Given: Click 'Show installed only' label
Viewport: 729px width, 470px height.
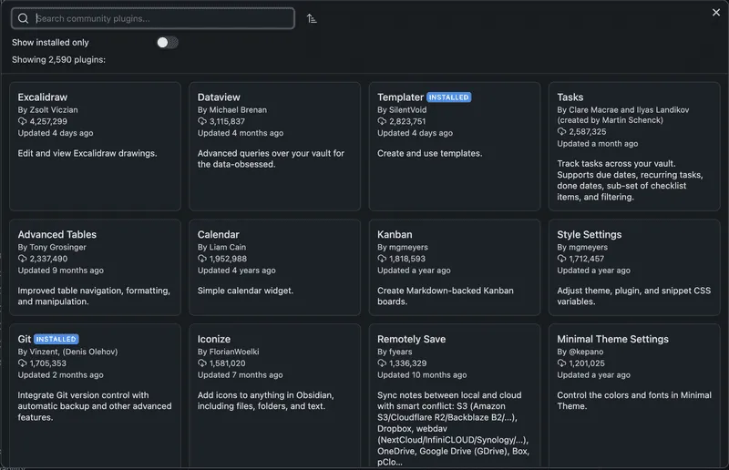Looking at the screenshot, I should pos(50,42).
